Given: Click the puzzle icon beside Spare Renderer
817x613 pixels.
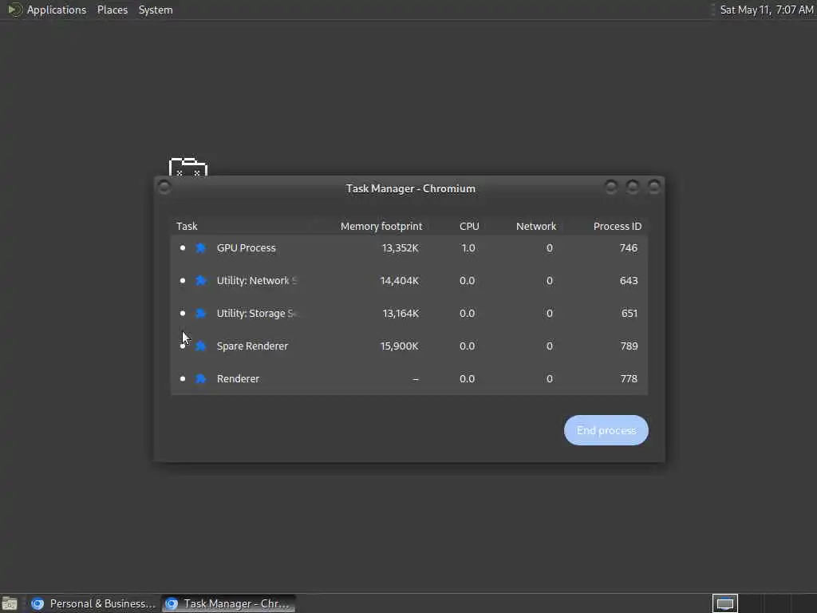Looking at the screenshot, I should (x=200, y=346).
